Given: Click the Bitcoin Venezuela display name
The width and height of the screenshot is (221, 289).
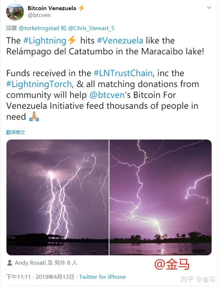Looking at the screenshot, I should [52, 8].
